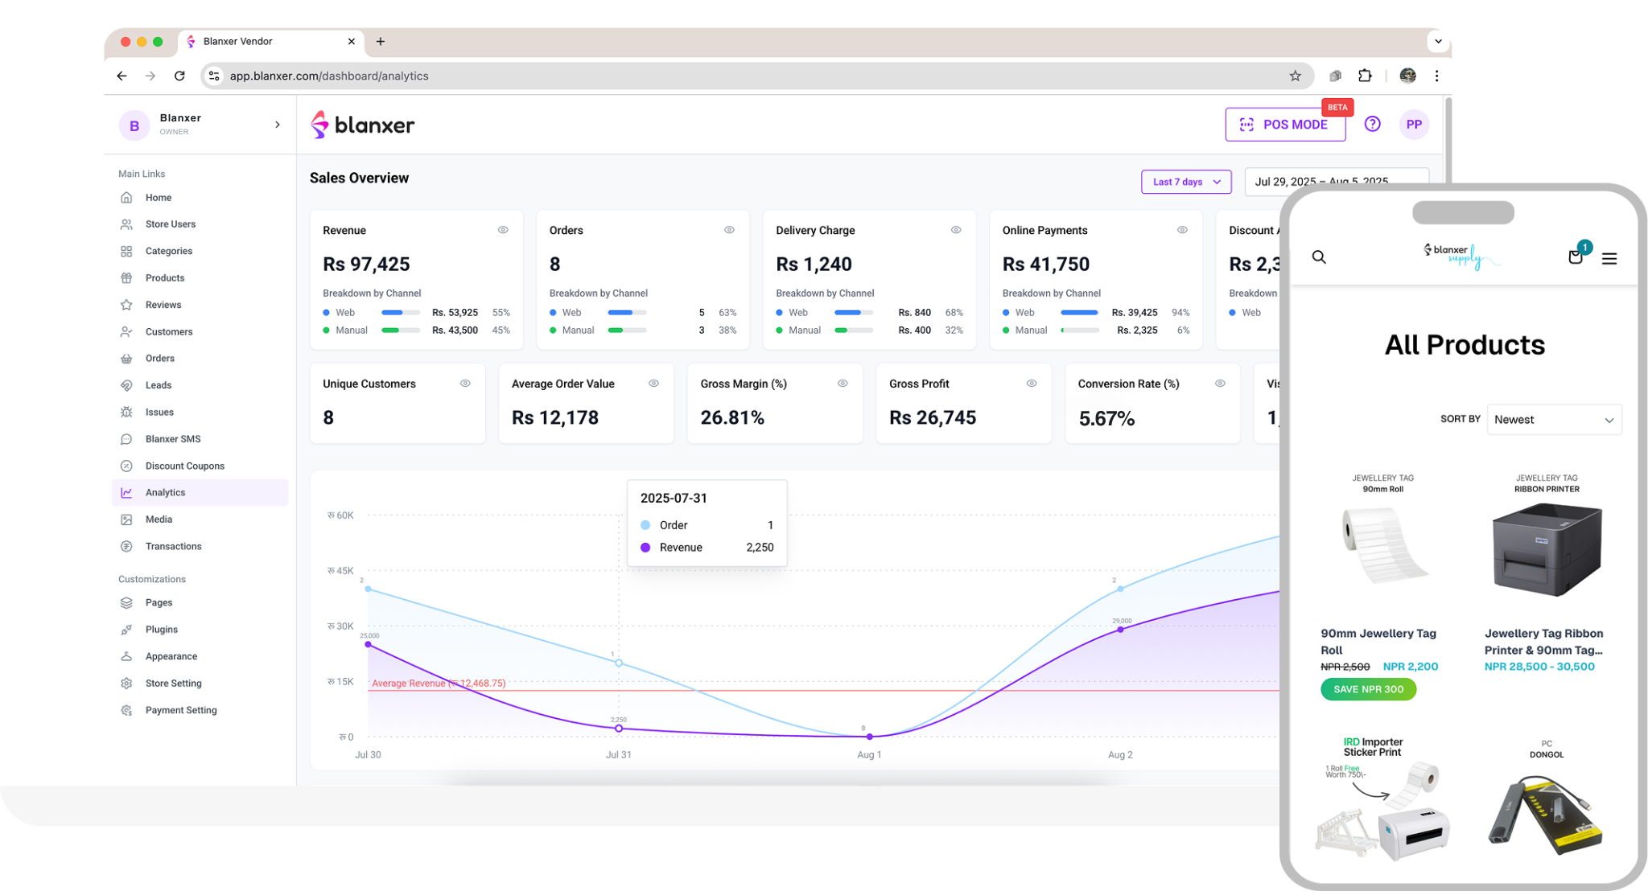Click the Web channel progress bar under Revenue
This screenshot has width=1648, height=891.
click(400, 313)
